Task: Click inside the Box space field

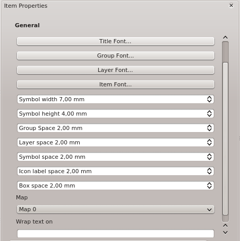Action: tap(112, 186)
